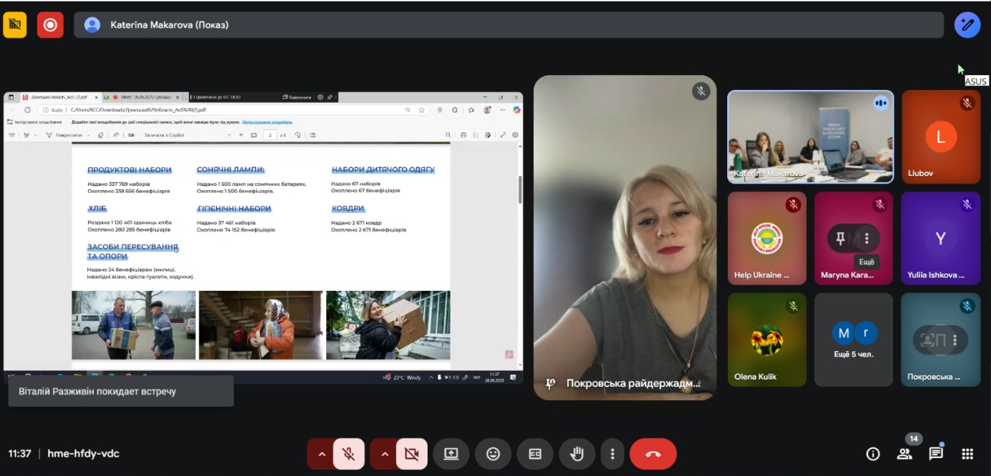
Task: Open the meeting chat panel
Action: pyautogui.click(x=936, y=454)
